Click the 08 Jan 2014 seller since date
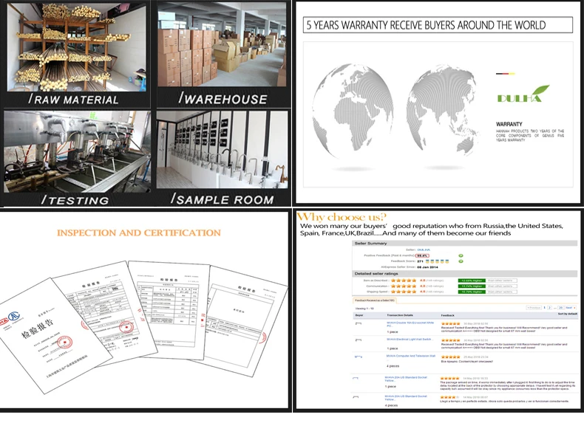 [427, 267]
